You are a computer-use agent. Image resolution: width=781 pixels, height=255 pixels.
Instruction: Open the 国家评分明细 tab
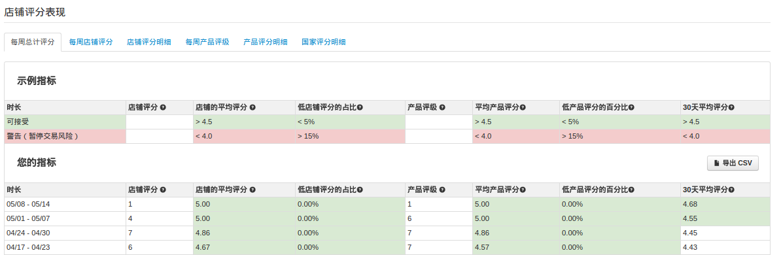[x=324, y=42]
